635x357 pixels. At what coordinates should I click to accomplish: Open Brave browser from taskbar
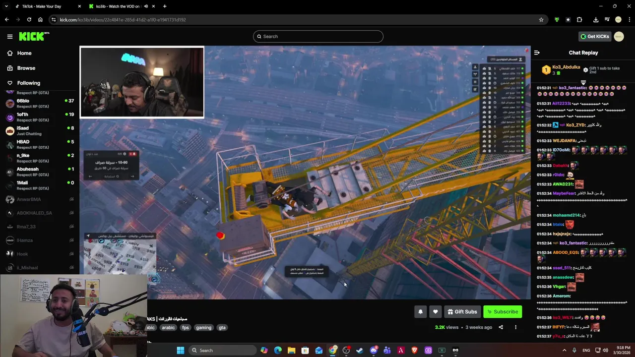tap(415, 351)
